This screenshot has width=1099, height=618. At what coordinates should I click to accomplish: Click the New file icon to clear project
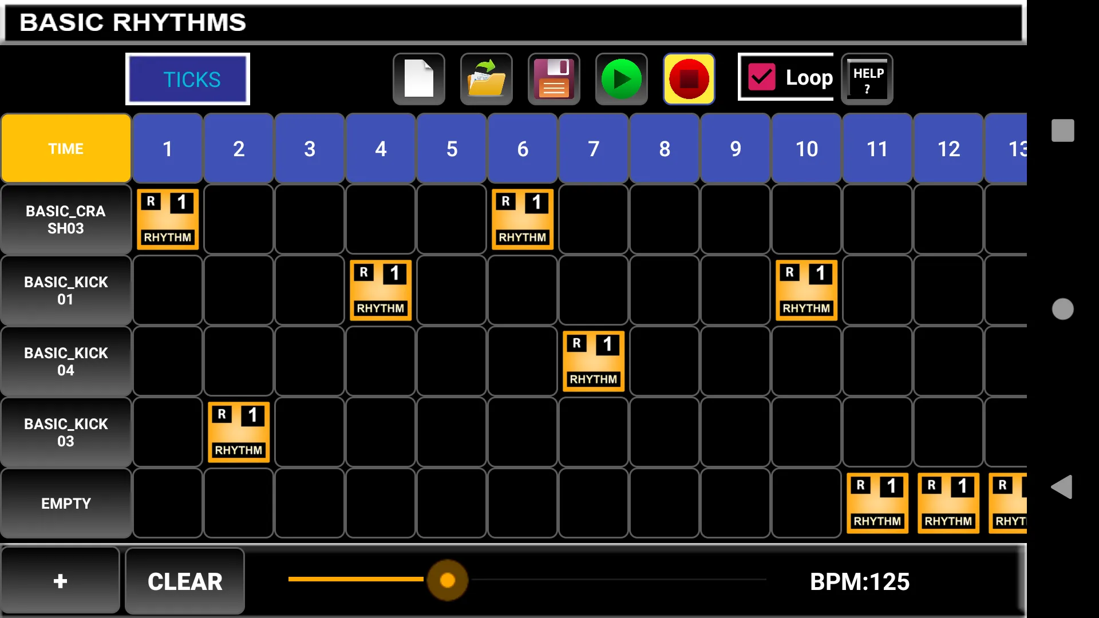click(417, 78)
